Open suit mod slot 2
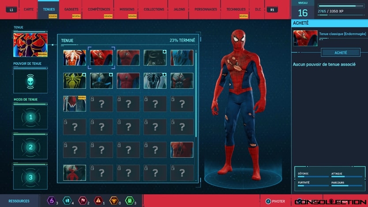 coord(30,147)
